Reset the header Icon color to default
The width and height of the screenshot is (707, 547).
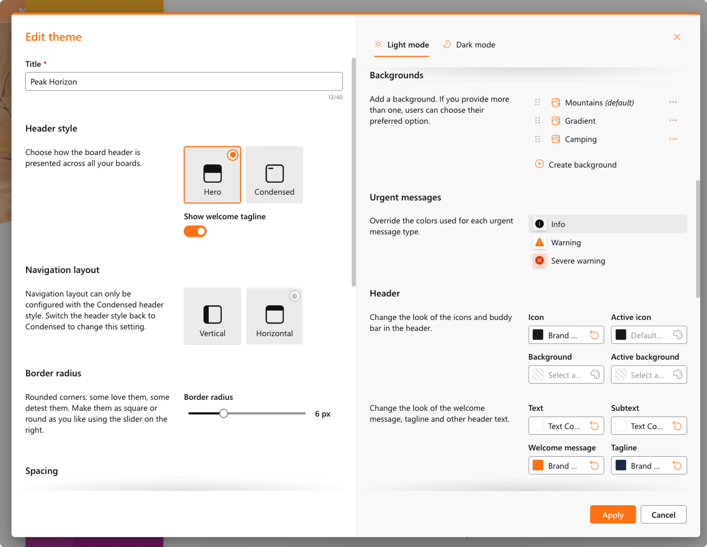(x=594, y=335)
